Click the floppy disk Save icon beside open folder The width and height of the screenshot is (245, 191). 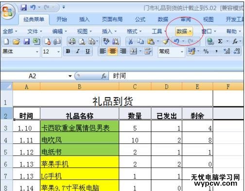pos(27,42)
